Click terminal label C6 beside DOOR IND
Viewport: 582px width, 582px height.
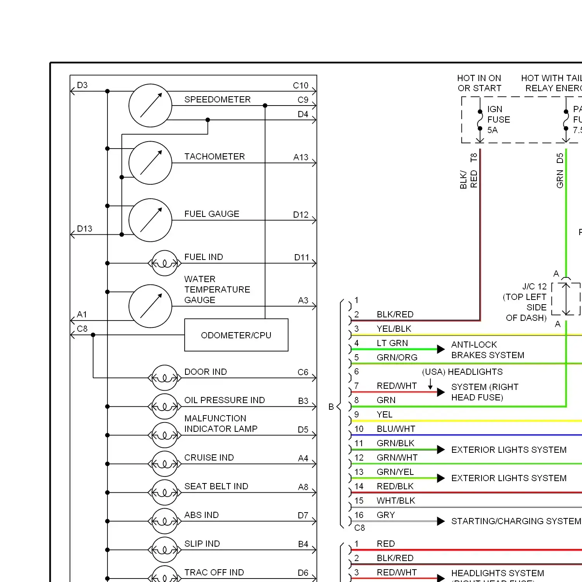303,372
